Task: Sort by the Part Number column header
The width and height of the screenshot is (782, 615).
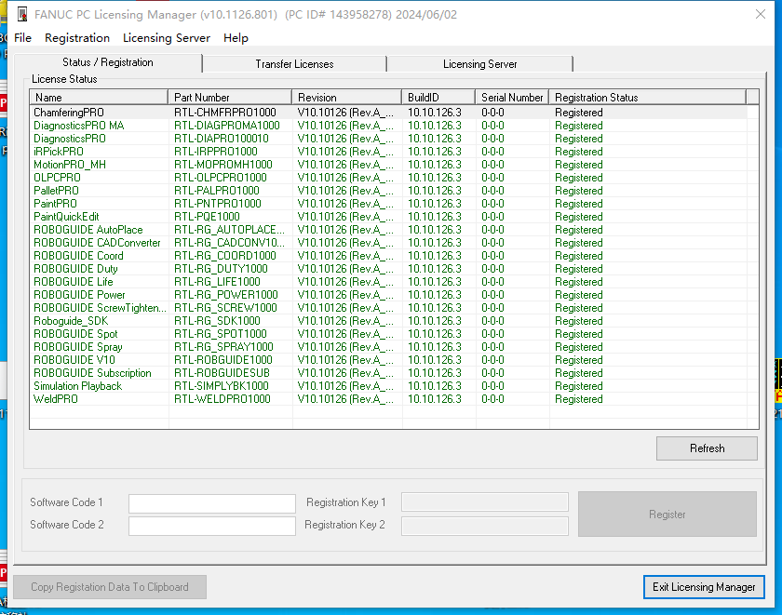Action: (x=230, y=98)
